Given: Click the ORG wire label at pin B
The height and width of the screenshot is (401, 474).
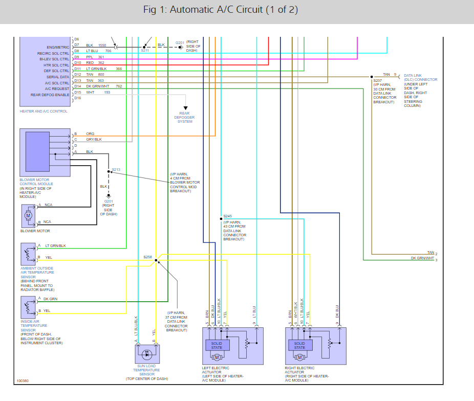Looking at the screenshot, I should coord(90,134).
